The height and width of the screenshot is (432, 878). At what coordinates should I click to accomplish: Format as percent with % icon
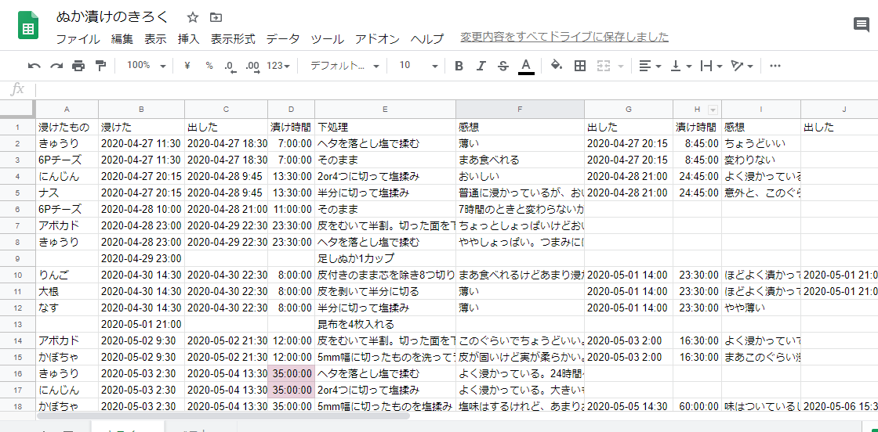209,66
